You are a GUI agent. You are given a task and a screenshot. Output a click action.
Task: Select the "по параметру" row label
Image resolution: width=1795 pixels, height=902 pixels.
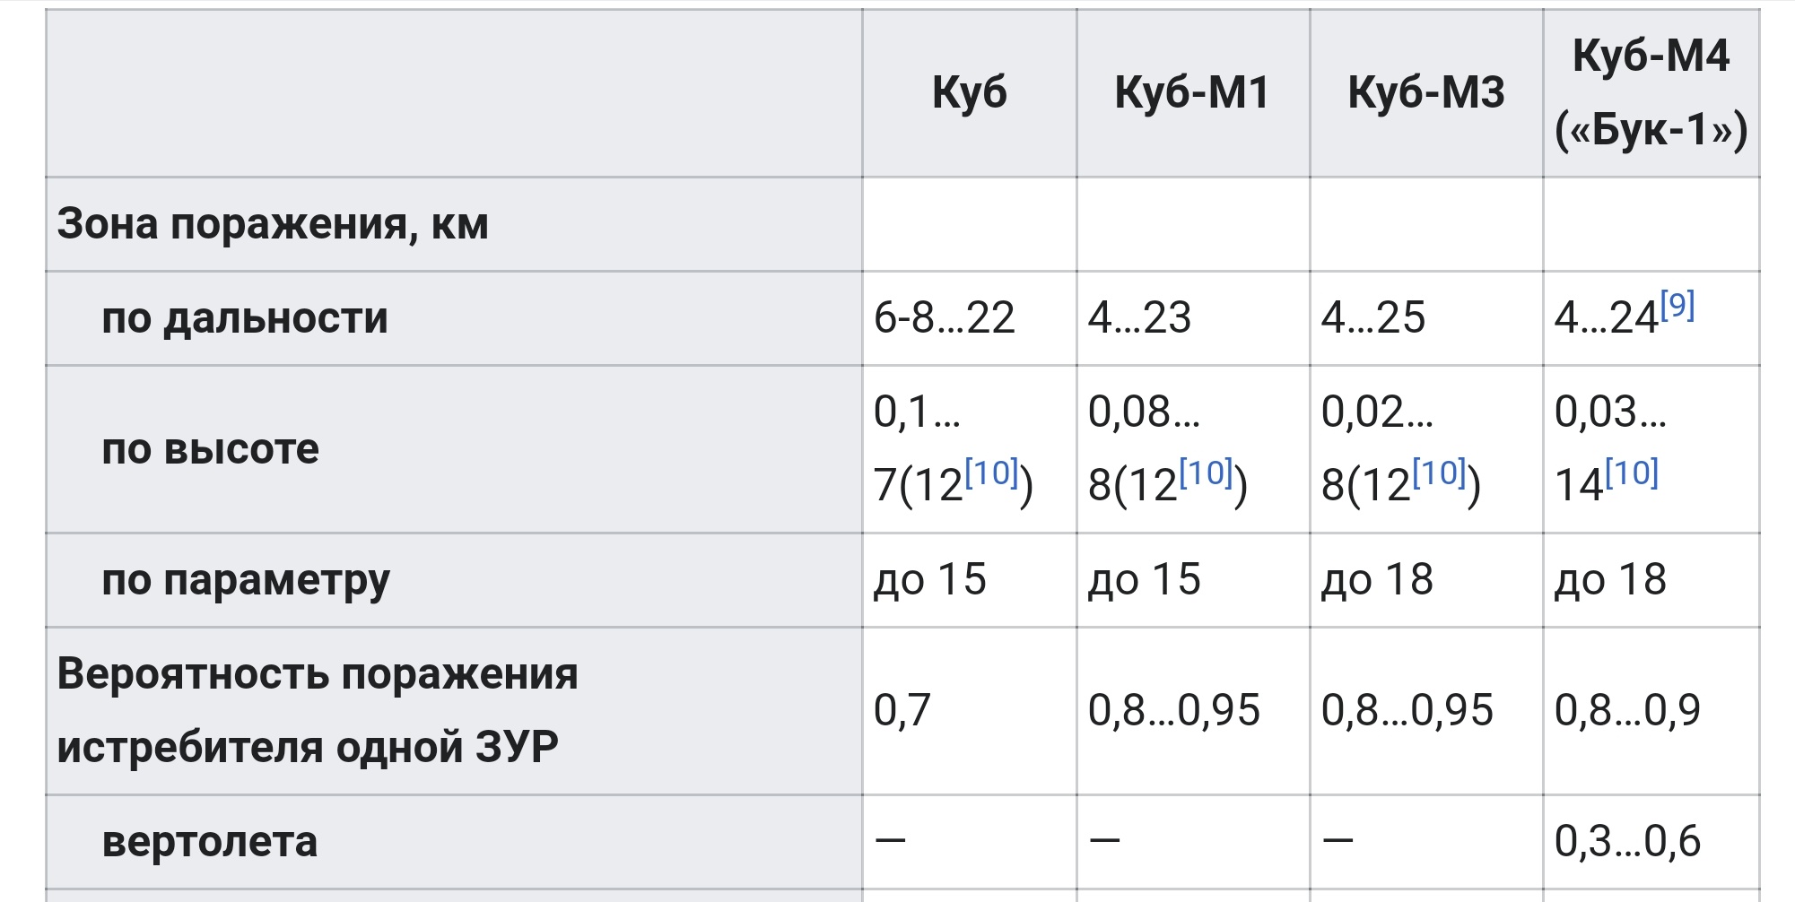[246, 580]
